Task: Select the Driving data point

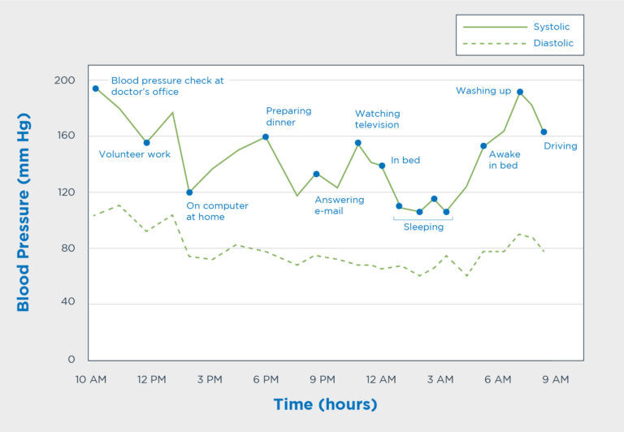Action: coord(544,132)
